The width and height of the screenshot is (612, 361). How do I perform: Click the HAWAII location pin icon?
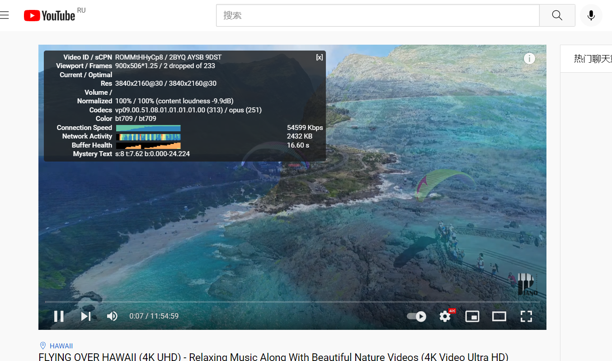(43, 346)
